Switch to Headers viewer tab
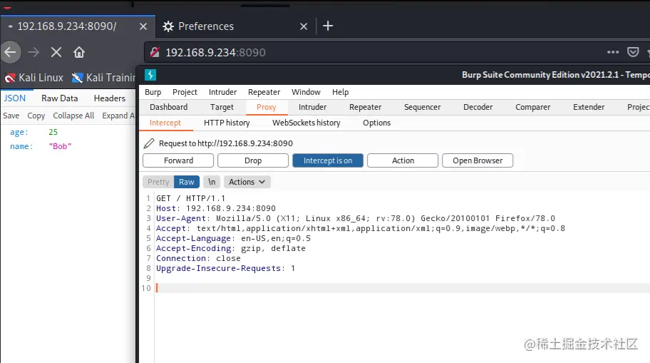The image size is (650, 363). 110,98
